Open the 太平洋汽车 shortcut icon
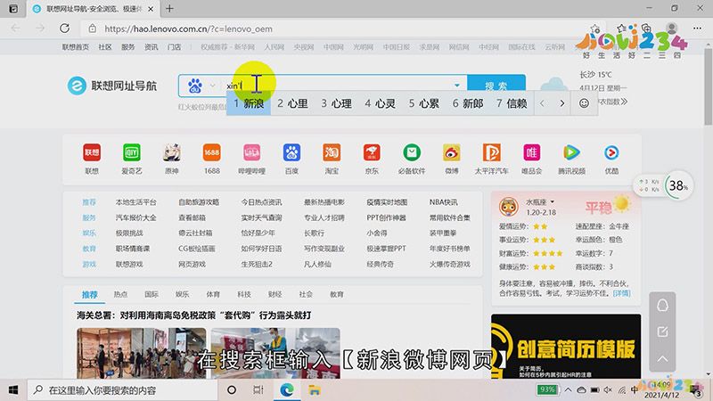This screenshot has height=401, width=713. tap(492, 152)
